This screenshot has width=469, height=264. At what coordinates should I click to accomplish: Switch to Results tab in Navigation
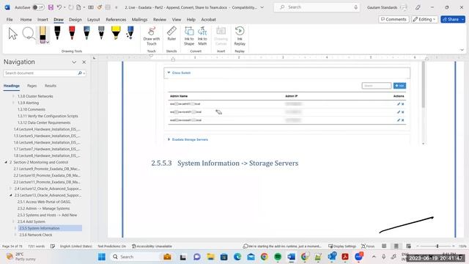pos(51,86)
